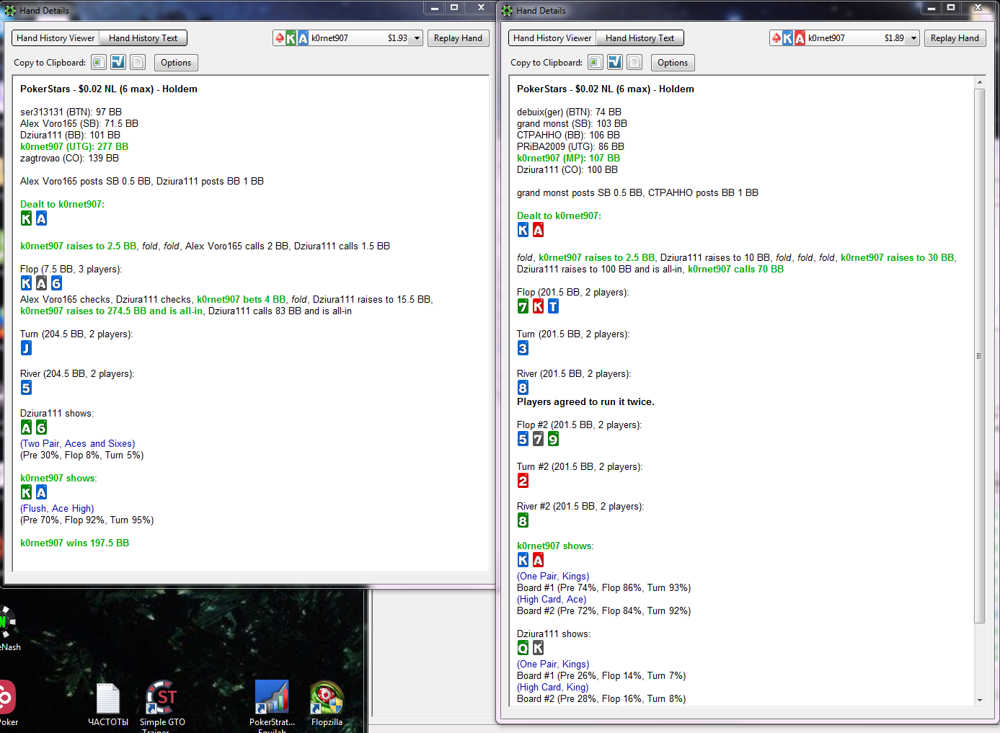Click 'grand monst (SB): 103 BB' line
Screen dimensions: 1000x733
(x=572, y=123)
